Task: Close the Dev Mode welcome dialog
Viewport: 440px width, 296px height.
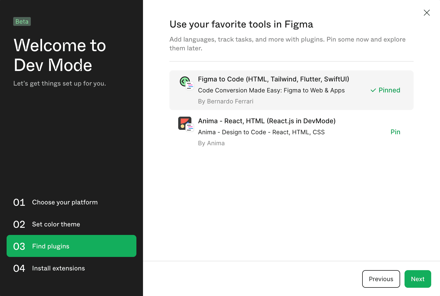Action: [427, 13]
